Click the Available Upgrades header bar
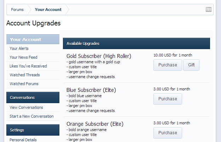This screenshot has height=142, width=221. click(136, 43)
